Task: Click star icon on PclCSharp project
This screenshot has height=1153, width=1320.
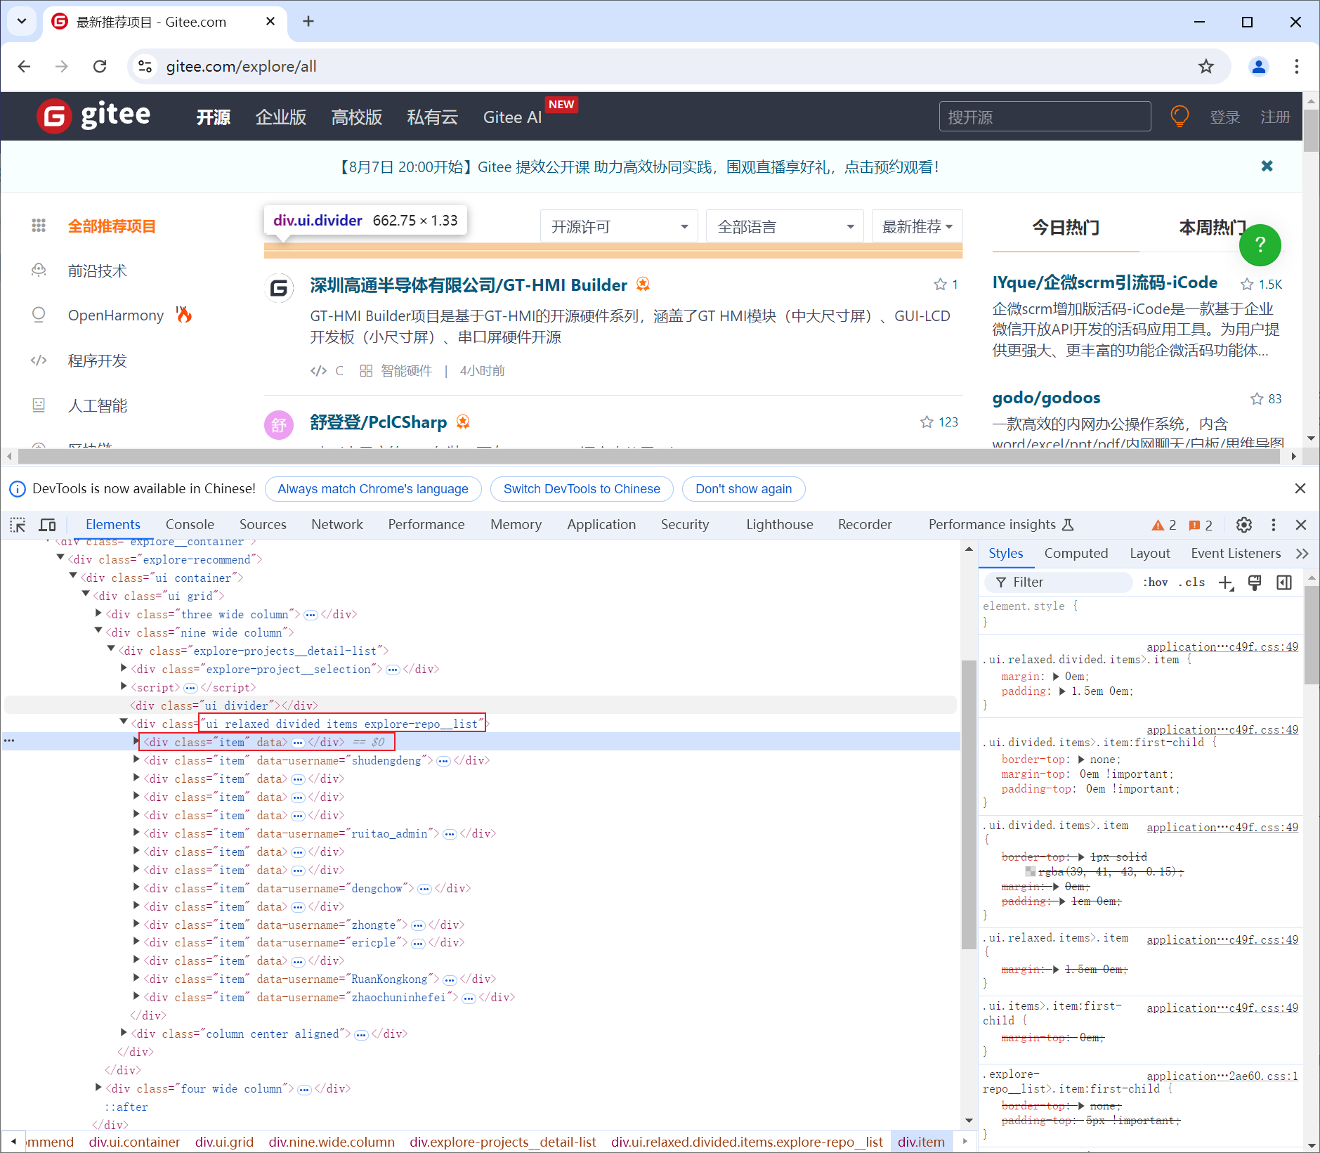Action: [x=927, y=422]
